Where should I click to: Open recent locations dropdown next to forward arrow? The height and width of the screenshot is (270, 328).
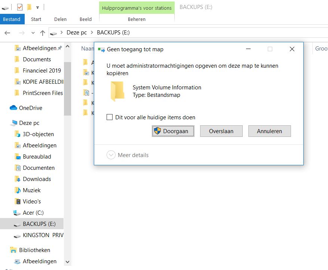click(x=33, y=33)
